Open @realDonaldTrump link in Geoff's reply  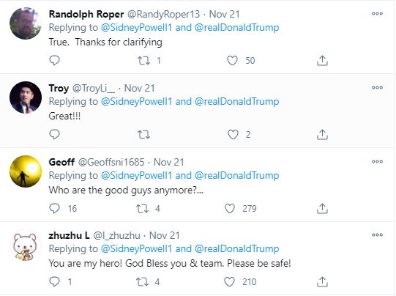point(237,175)
